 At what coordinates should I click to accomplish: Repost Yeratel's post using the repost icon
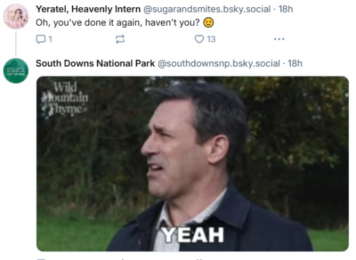click(x=120, y=39)
